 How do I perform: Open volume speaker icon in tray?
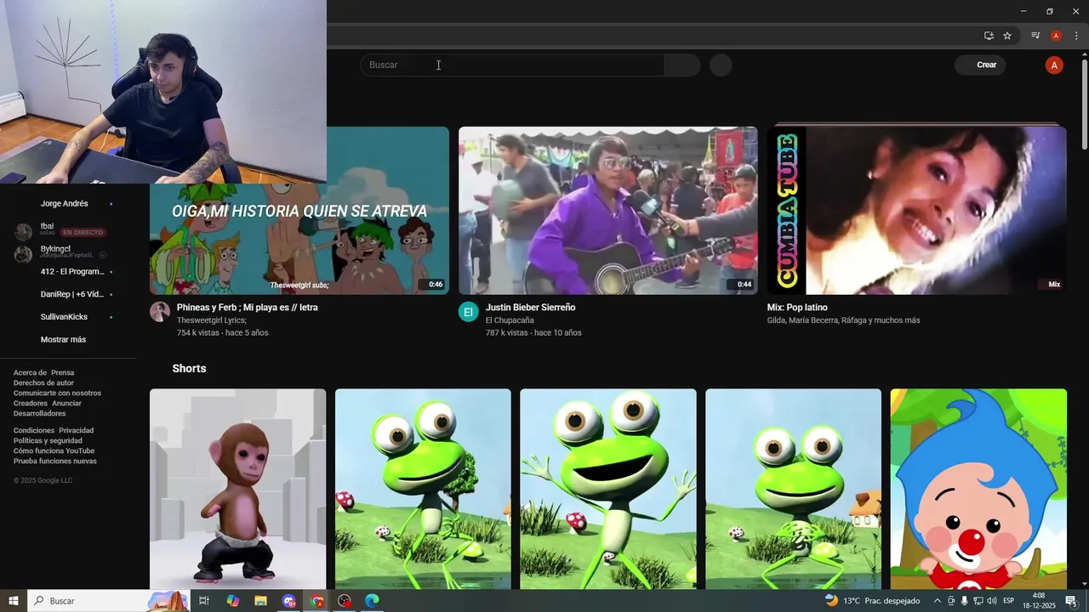pyautogui.click(x=991, y=601)
